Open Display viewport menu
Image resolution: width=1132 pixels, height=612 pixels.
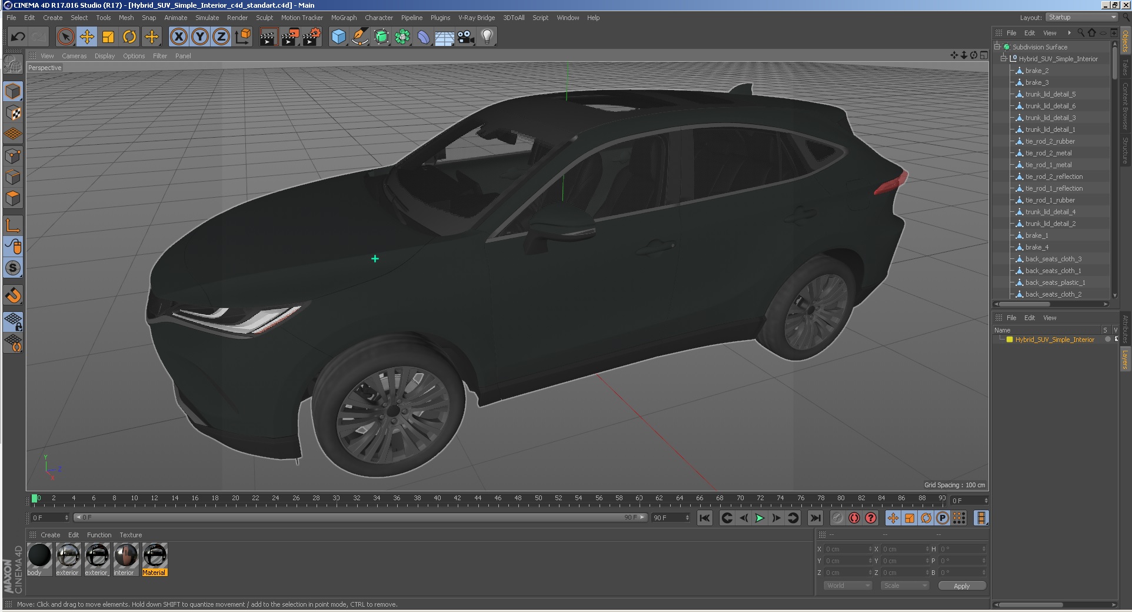point(105,56)
